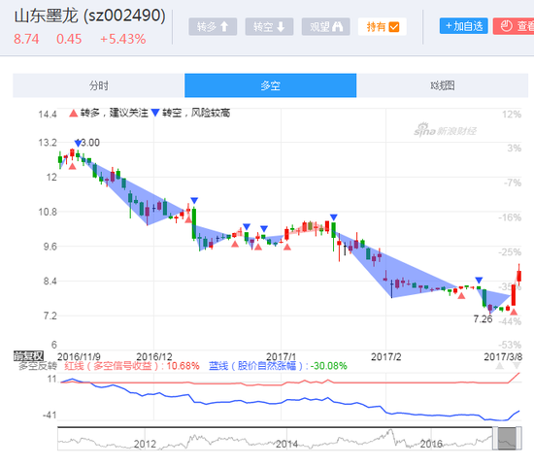Click the percentage change +5.43%
The height and width of the screenshot is (466, 534).
tap(122, 39)
